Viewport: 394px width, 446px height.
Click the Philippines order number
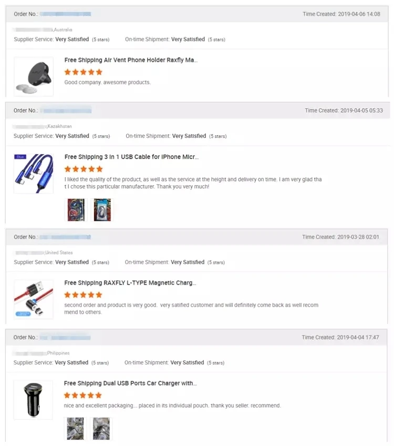[65, 338]
